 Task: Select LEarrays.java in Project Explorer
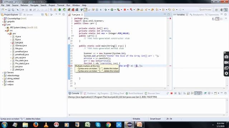pos(21,46)
